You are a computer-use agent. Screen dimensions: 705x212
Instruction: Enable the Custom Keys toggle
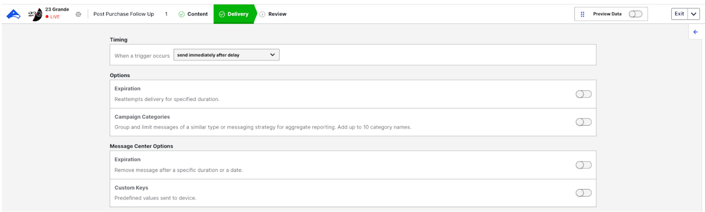(x=583, y=193)
